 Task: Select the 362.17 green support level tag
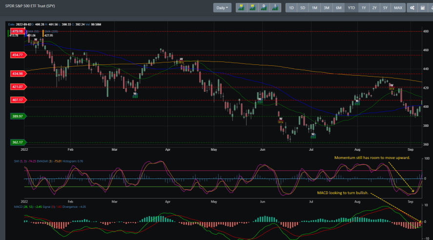(18, 142)
